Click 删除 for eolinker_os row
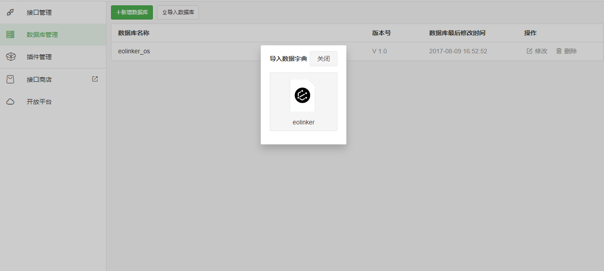The width and height of the screenshot is (604, 271). click(x=567, y=51)
